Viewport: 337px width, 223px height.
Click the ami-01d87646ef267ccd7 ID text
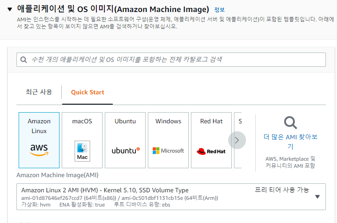click(x=52, y=198)
